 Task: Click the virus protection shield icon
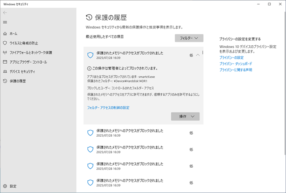click(5, 43)
